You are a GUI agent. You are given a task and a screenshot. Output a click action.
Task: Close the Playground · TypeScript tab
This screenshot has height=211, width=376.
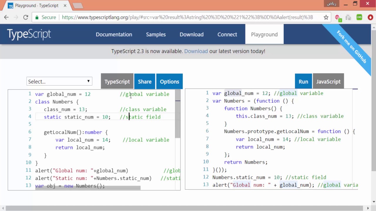[x=65, y=6]
